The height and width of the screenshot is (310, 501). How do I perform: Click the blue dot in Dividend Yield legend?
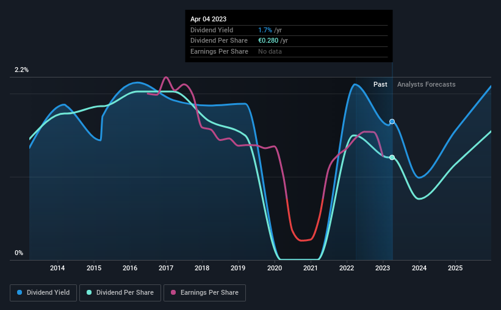click(20, 292)
